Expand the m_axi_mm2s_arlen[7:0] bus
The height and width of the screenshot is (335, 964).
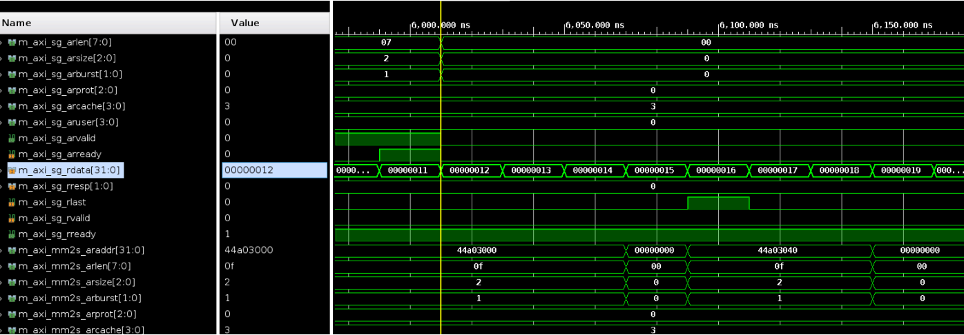click(x=2, y=267)
